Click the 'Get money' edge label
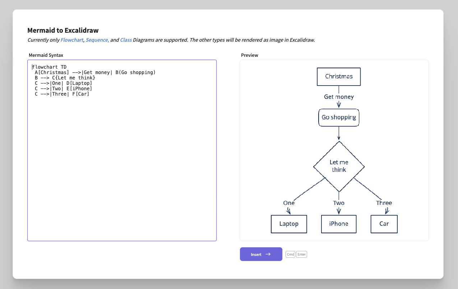 pyautogui.click(x=339, y=97)
